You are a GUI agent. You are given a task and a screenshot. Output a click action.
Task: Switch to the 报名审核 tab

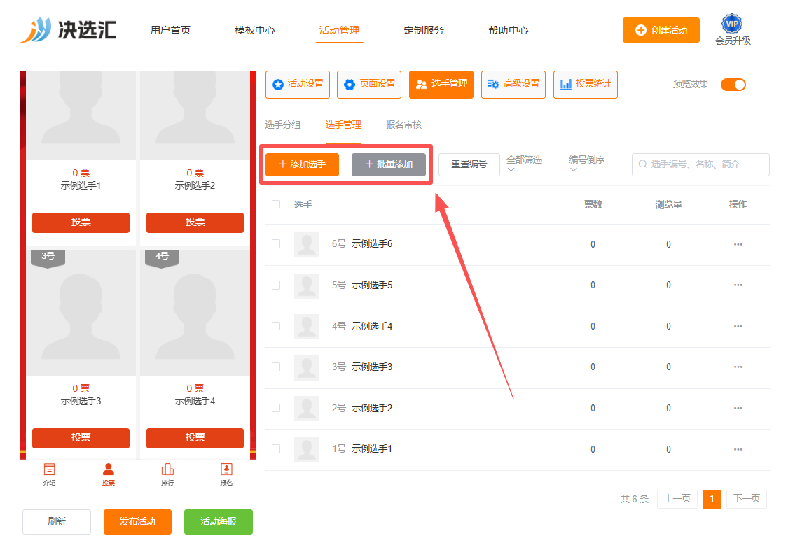pos(404,125)
